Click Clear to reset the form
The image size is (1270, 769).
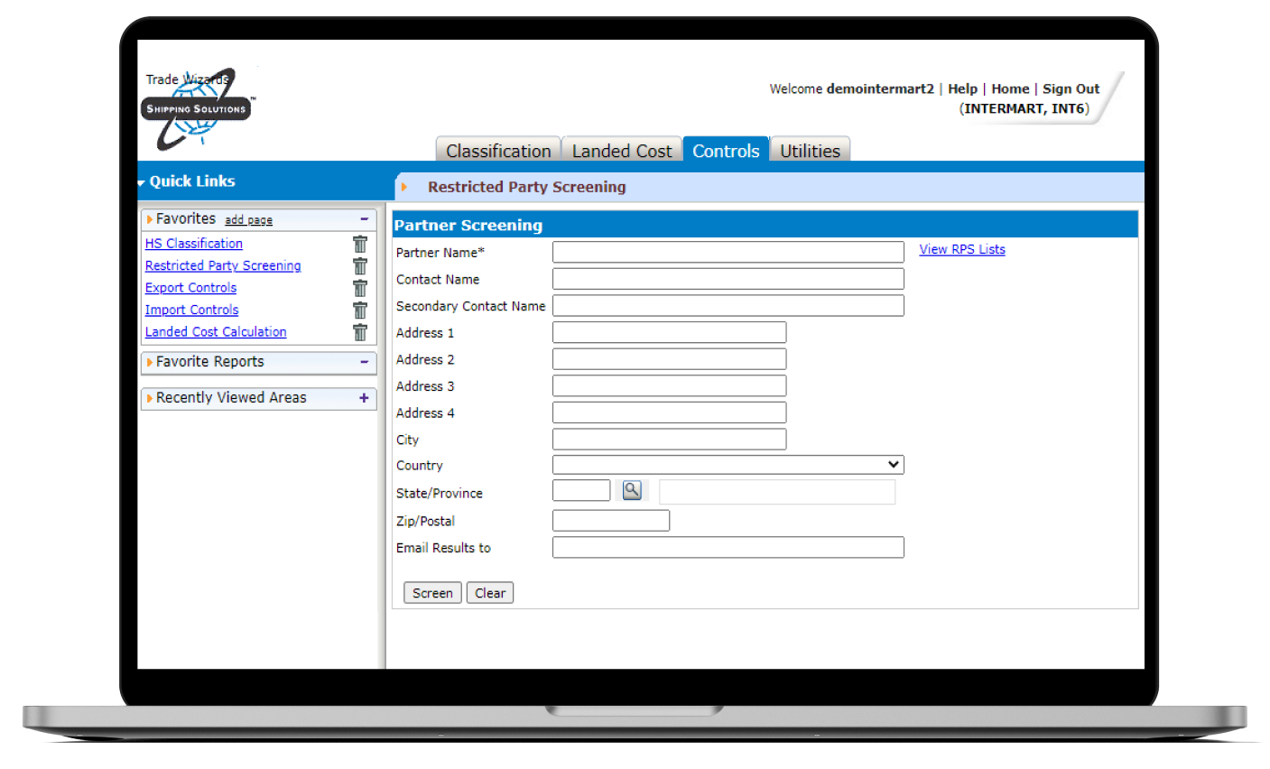click(x=489, y=593)
